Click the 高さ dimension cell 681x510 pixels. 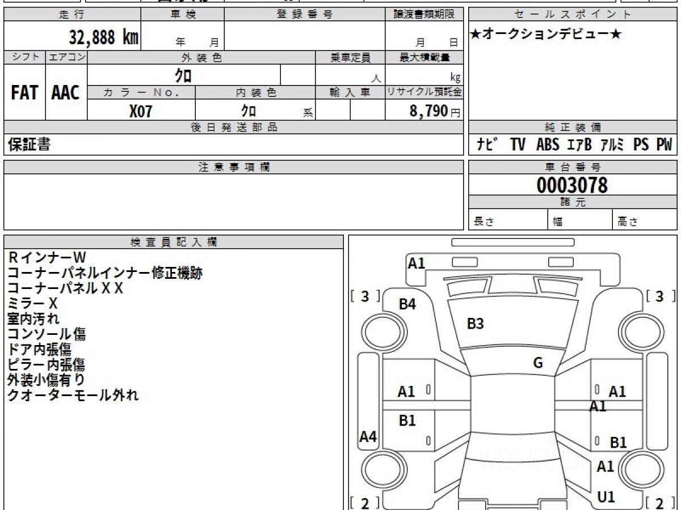coord(645,220)
